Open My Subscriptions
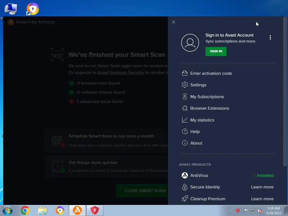The height and width of the screenshot is (216, 288). coord(207,97)
